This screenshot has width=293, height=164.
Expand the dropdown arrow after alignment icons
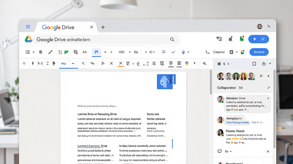(x=195, y=63)
